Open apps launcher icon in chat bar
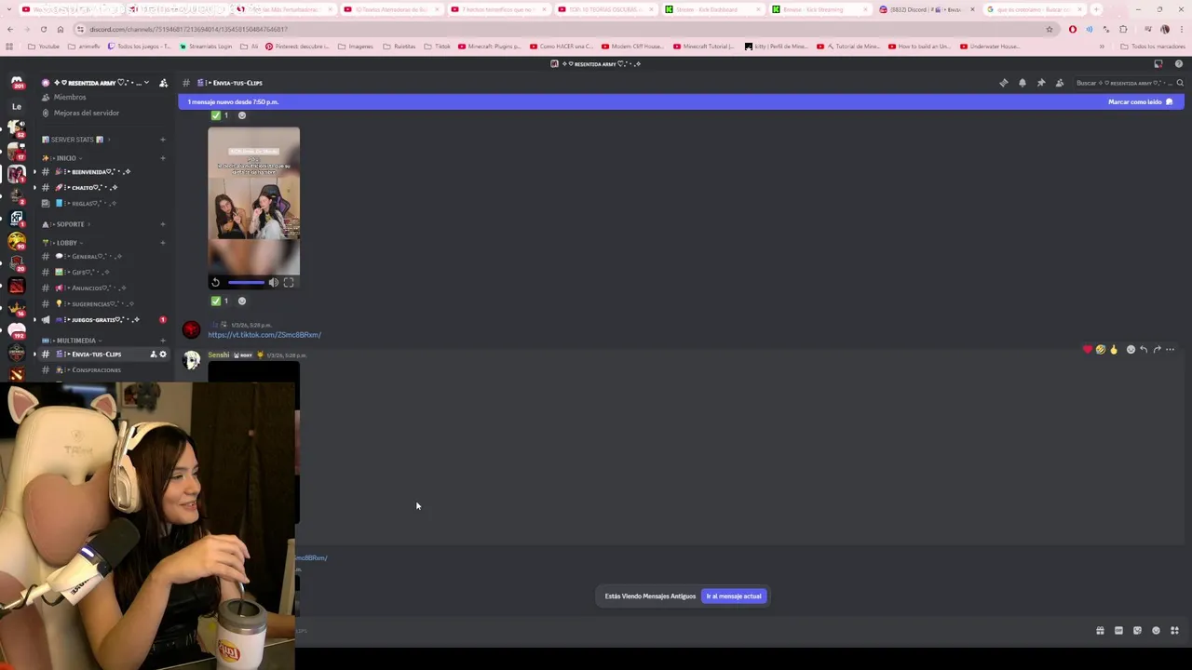 coord(1174,631)
